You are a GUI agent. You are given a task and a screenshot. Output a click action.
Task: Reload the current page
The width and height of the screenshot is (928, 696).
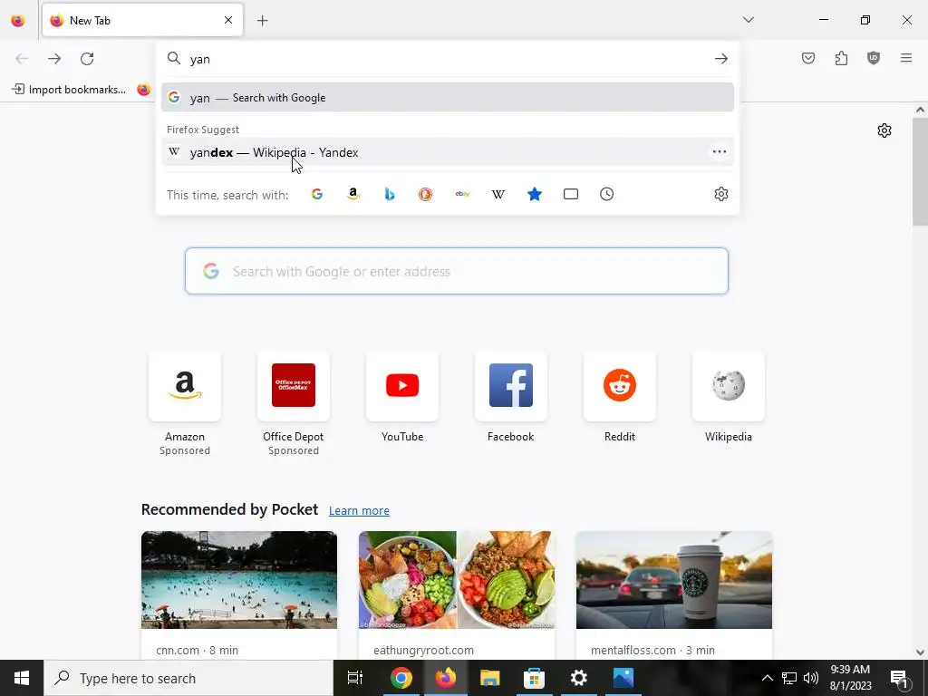pyautogui.click(x=87, y=59)
